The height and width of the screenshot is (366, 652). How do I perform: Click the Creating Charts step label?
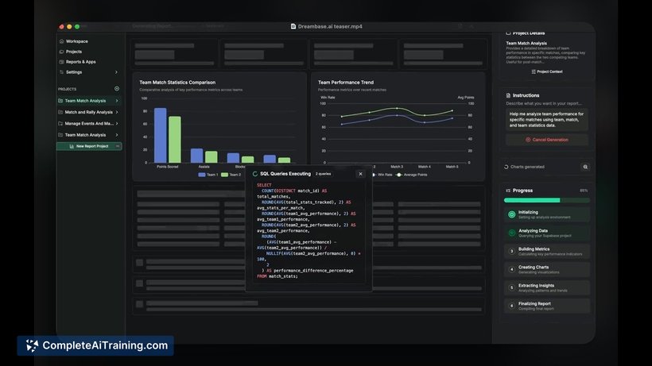534,268
